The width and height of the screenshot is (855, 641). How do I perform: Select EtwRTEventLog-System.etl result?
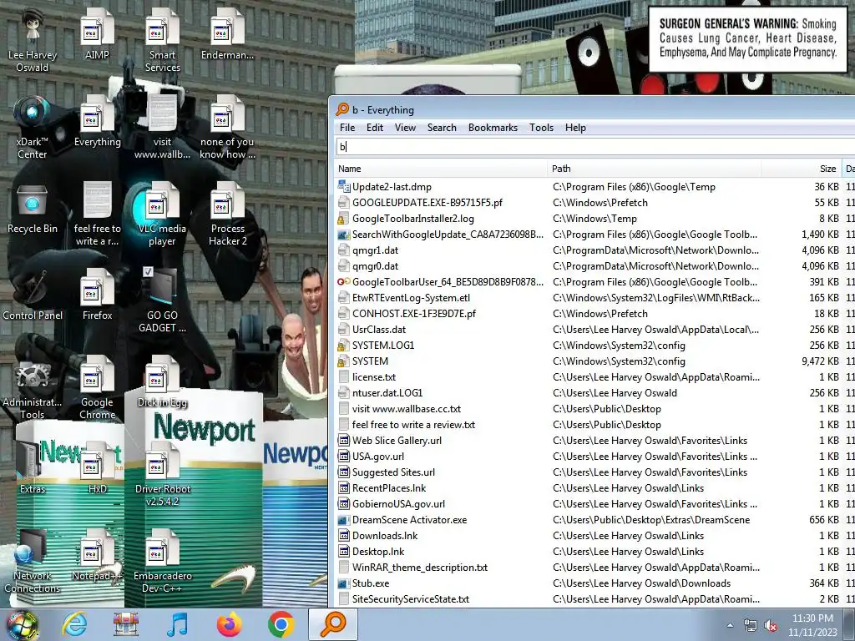click(x=594, y=298)
